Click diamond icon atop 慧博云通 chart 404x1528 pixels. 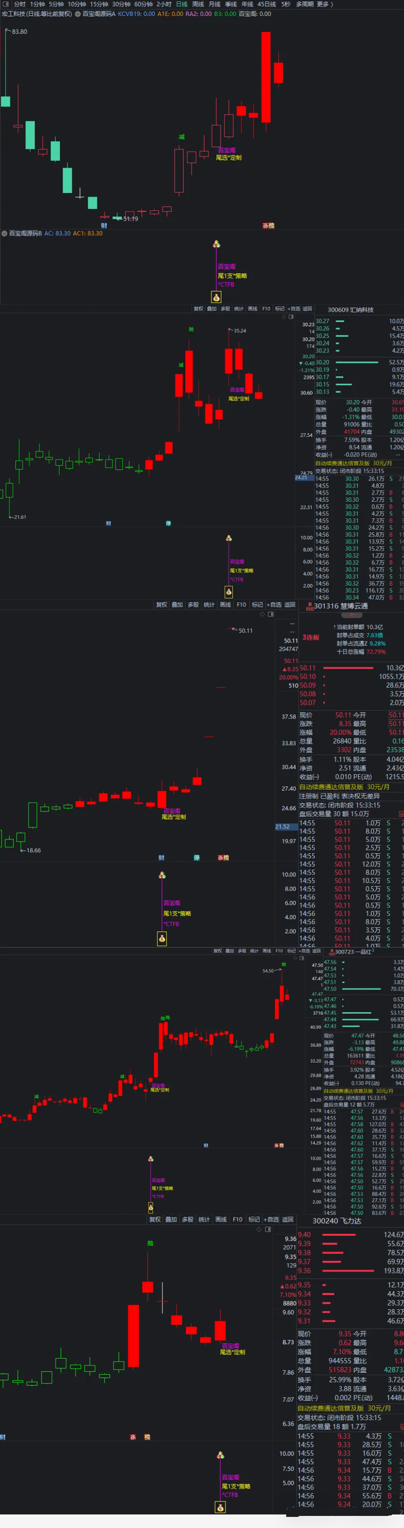(262, 614)
